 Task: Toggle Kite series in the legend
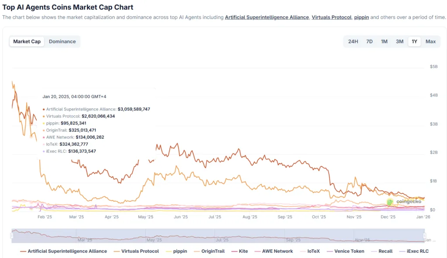tap(240, 251)
